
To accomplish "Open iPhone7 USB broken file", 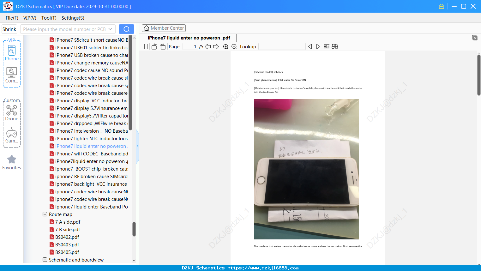I will 89,55.
